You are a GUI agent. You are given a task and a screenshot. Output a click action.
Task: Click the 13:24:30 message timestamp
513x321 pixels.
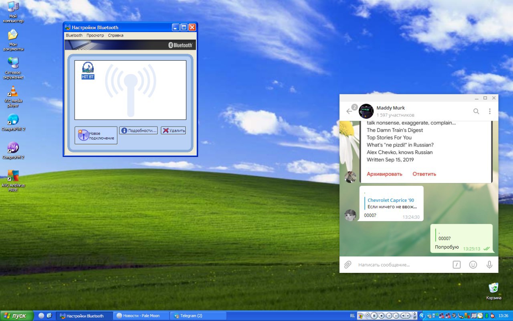tap(411, 217)
